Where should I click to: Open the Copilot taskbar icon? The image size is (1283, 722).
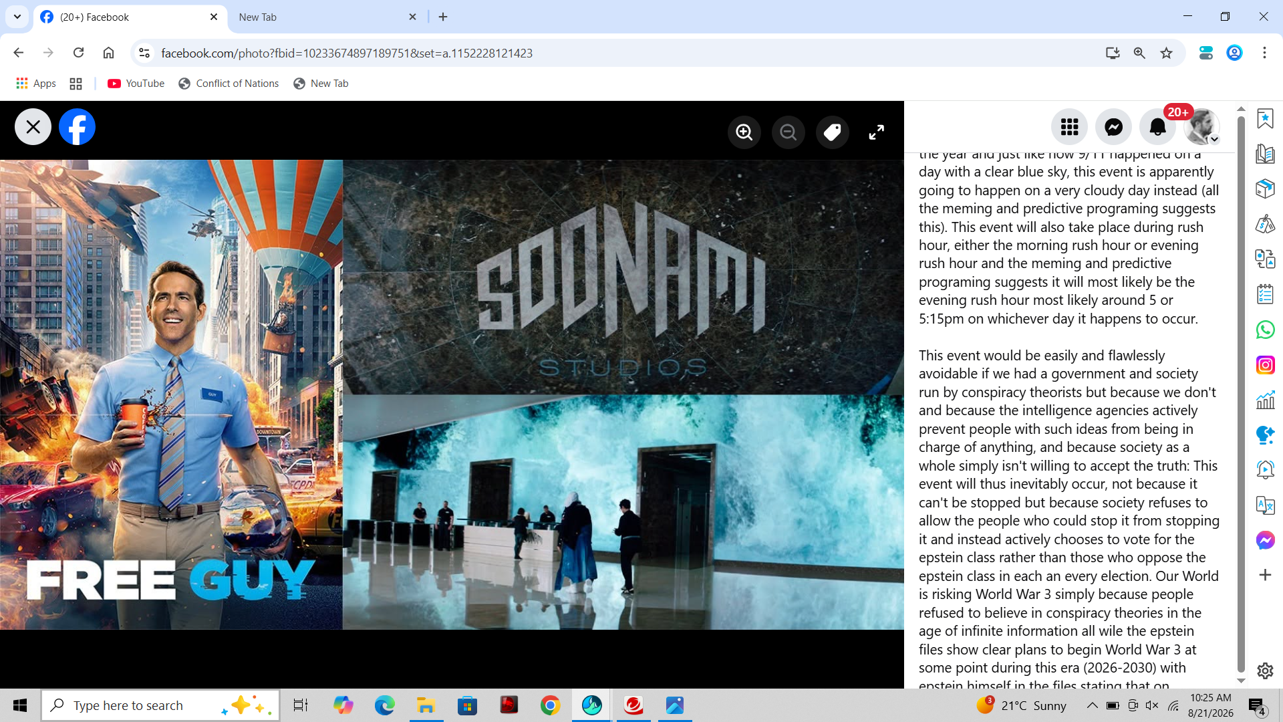click(343, 705)
